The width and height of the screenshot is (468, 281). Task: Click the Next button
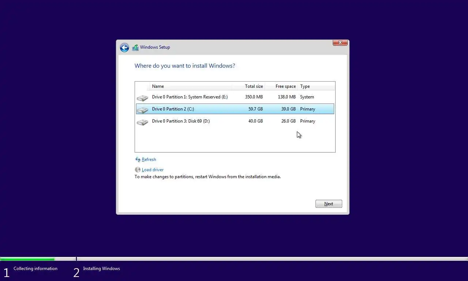(x=329, y=204)
